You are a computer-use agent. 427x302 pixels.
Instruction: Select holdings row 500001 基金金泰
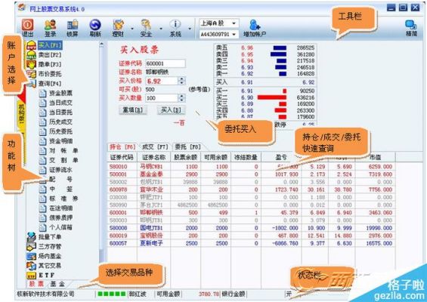[x=251, y=174]
